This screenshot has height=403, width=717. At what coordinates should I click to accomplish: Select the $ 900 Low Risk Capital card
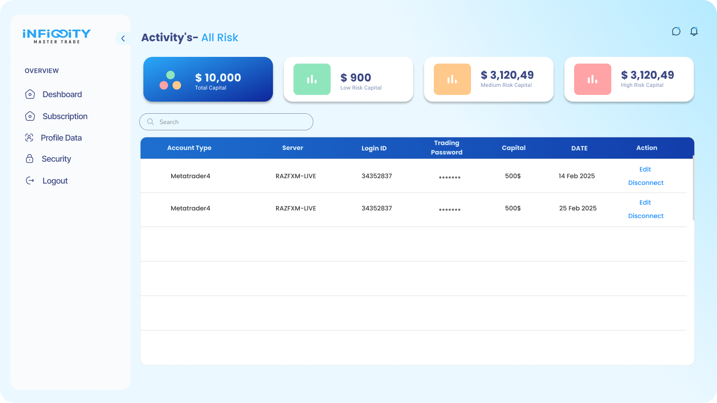pyautogui.click(x=348, y=79)
